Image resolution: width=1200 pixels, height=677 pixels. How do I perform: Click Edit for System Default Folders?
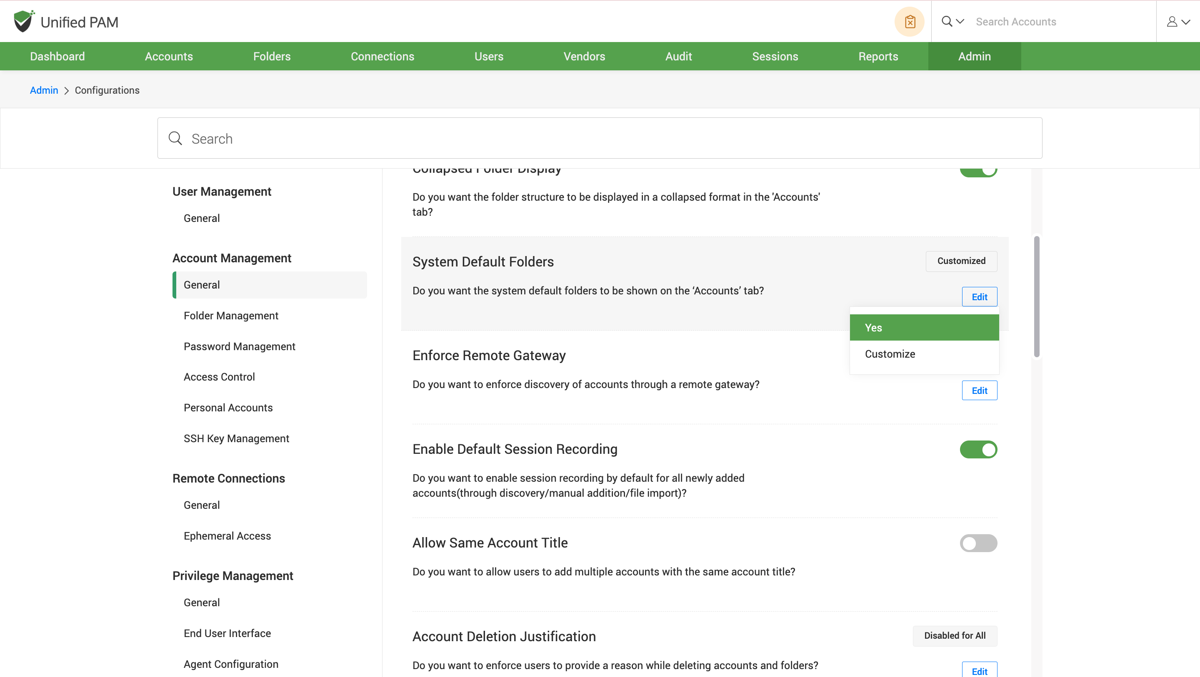coord(979,296)
